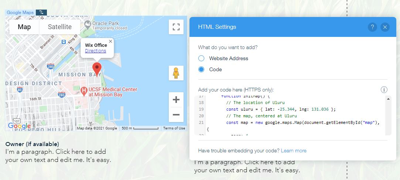Open the Learn more link
Viewport: 400px width, 180px height.
[294, 151]
